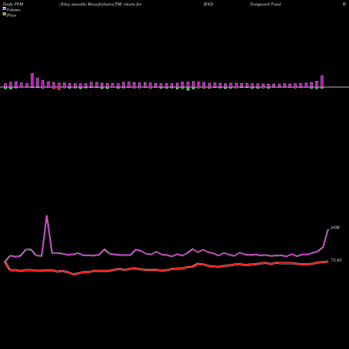Click the '(3day smooth) MunafaSutra(TM) charts for' text
The image size is (349, 349).
click(x=101, y=4)
